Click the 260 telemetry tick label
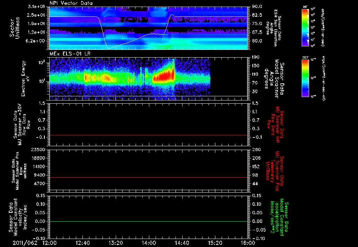Viewport: 358px width, 247px height. click(256, 149)
